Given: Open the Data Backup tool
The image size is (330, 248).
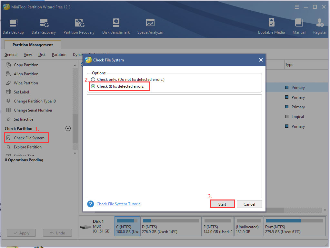Looking at the screenshot, I should point(13,27).
